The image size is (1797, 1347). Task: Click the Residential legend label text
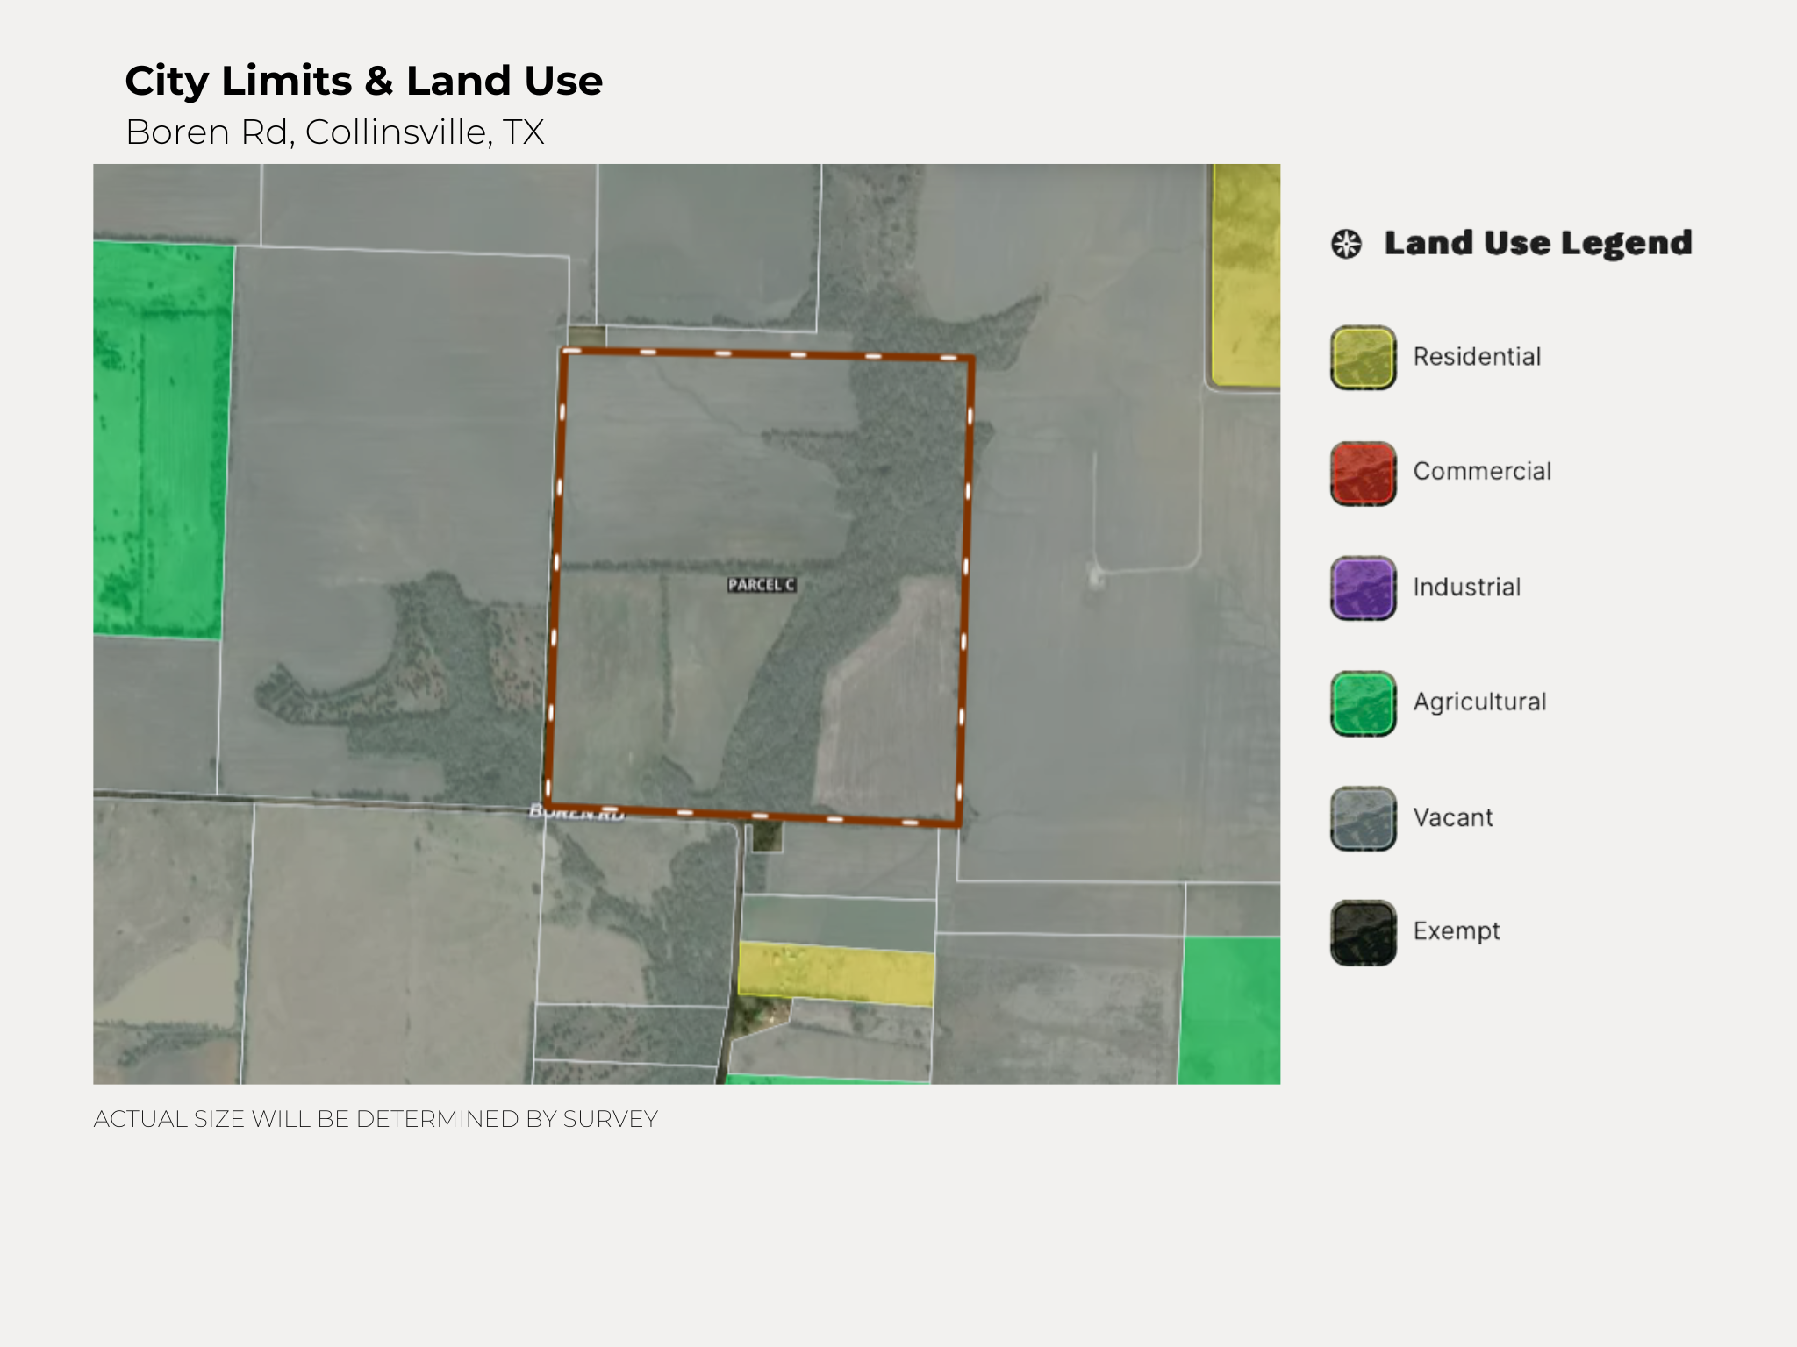[1477, 357]
